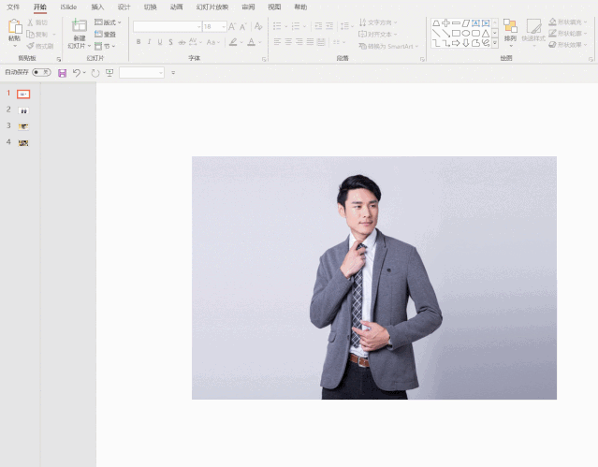The height and width of the screenshot is (467, 598).
Task: Click the Paste clipboard icon
Action: pyautogui.click(x=14, y=27)
